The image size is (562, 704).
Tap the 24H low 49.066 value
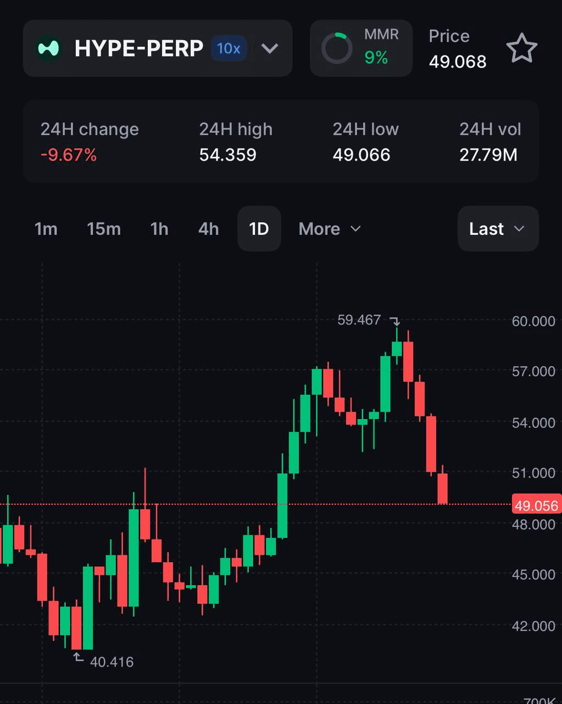(x=361, y=155)
